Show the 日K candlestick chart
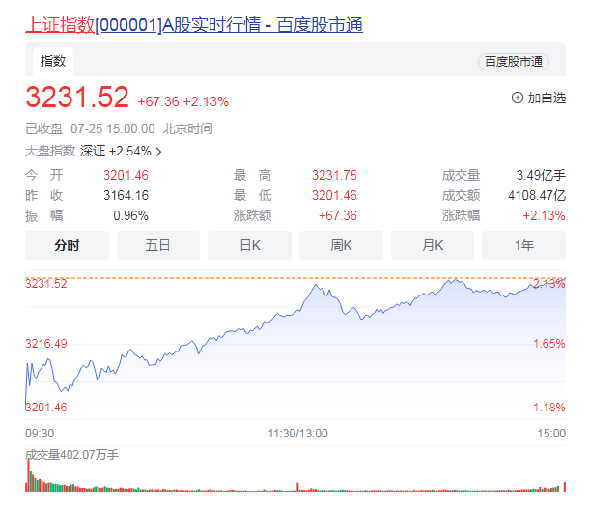This screenshot has height=506, width=589. pos(249,245)
